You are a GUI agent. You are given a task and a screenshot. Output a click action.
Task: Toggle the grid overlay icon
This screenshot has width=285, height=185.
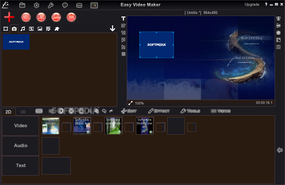(x=123, y=54)
